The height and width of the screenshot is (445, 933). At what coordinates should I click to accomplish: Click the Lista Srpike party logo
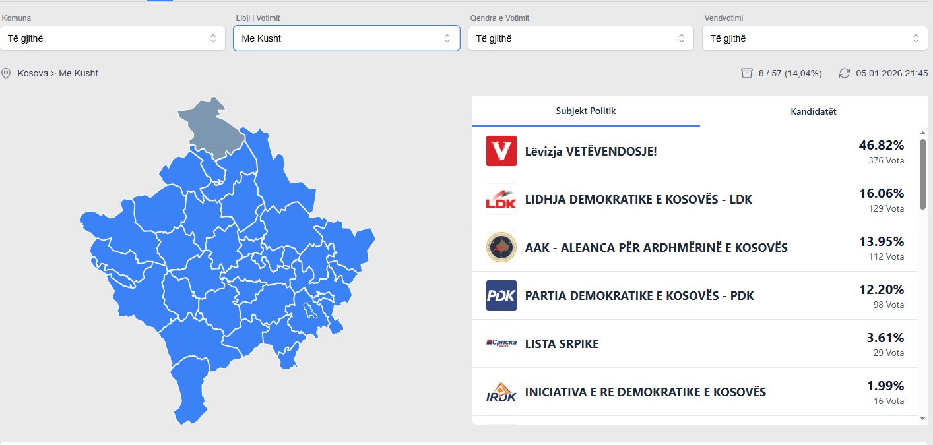501,343
